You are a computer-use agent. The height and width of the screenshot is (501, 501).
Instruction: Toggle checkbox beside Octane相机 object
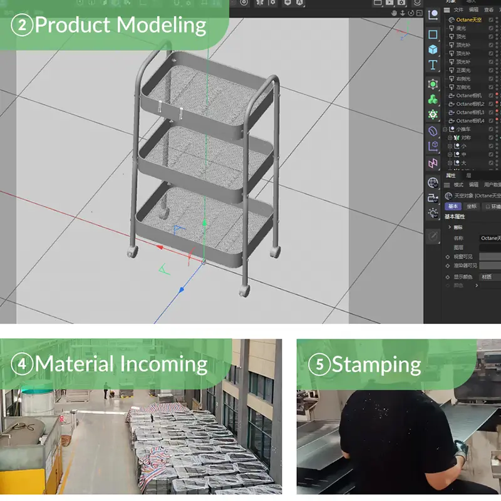pos(491,95)
